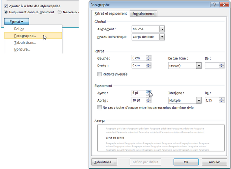Click the OK button
Screen dimensions: 231x169
pyautogui.click(x=186, y=162)
